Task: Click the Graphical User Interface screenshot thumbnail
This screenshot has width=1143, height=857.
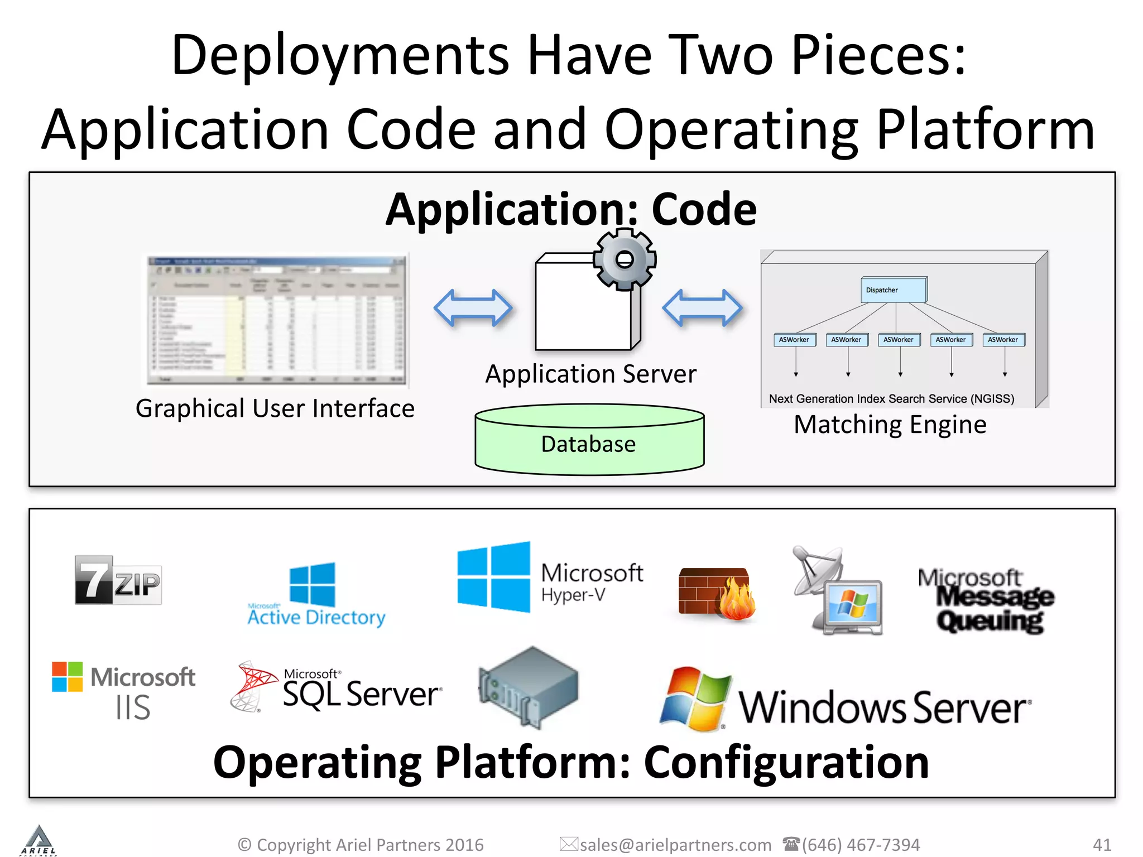Action: 277,321
